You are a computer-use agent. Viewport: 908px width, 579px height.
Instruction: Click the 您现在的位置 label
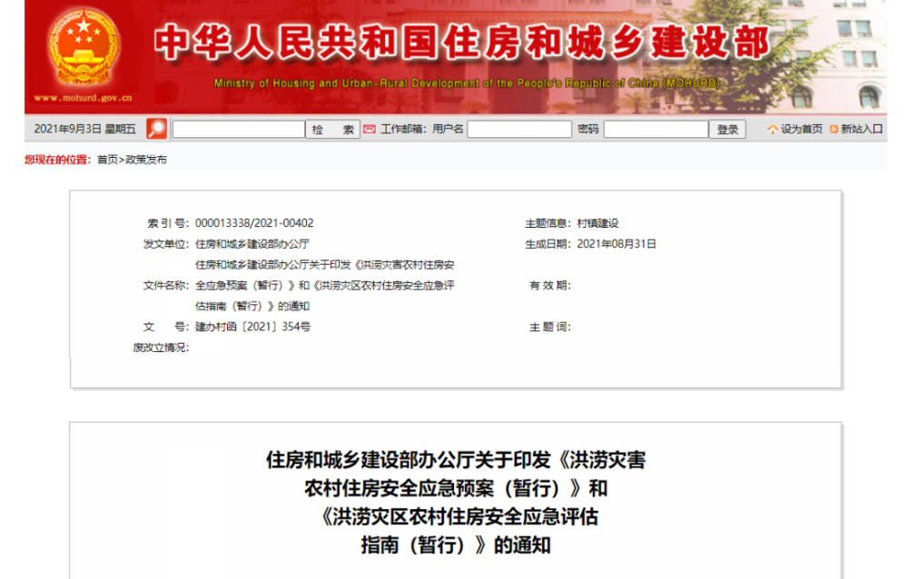pos(58,160)
